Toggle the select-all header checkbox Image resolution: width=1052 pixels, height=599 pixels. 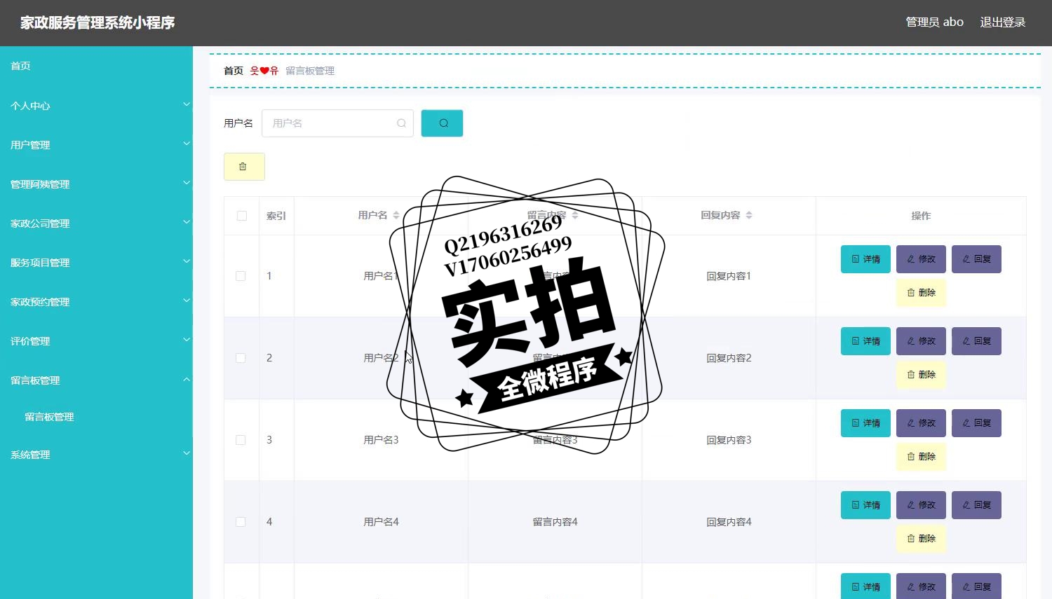coord(242,216)
